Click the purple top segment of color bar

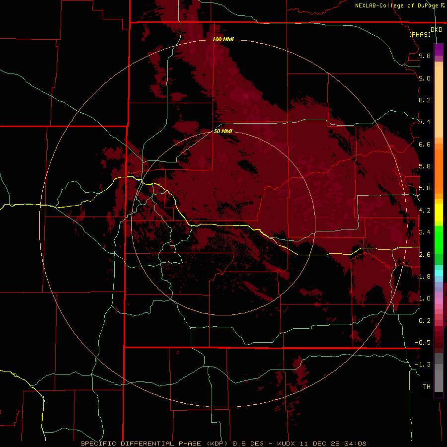tap(439, 50)
